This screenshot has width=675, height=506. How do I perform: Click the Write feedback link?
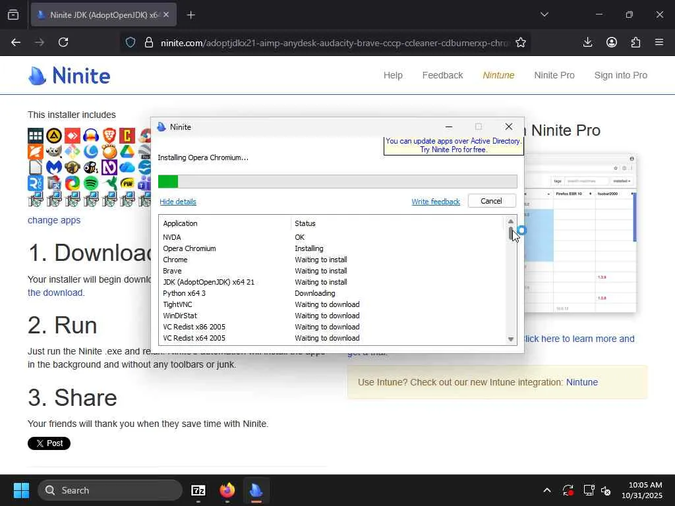coord(436,202)
